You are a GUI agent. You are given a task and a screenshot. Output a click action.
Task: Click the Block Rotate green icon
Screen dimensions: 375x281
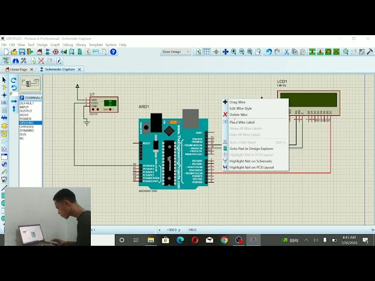pos(328,52)
